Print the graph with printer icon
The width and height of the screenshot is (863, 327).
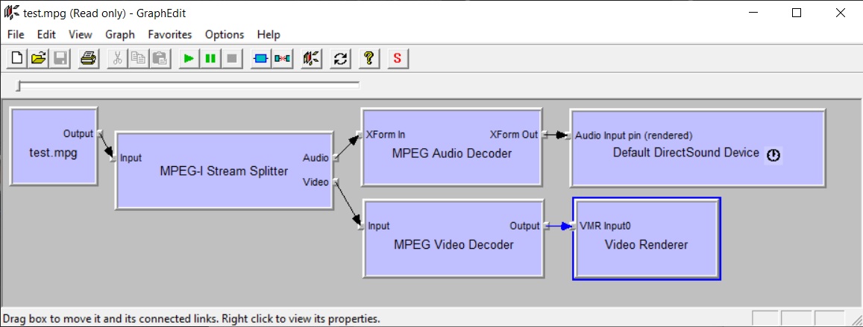pyautogui.click(x=88, y=58)
